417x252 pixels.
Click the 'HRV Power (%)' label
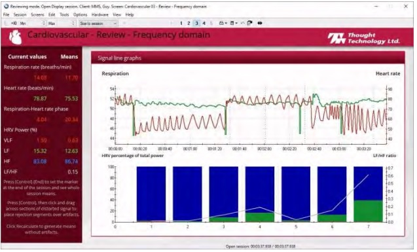point(20,130)
